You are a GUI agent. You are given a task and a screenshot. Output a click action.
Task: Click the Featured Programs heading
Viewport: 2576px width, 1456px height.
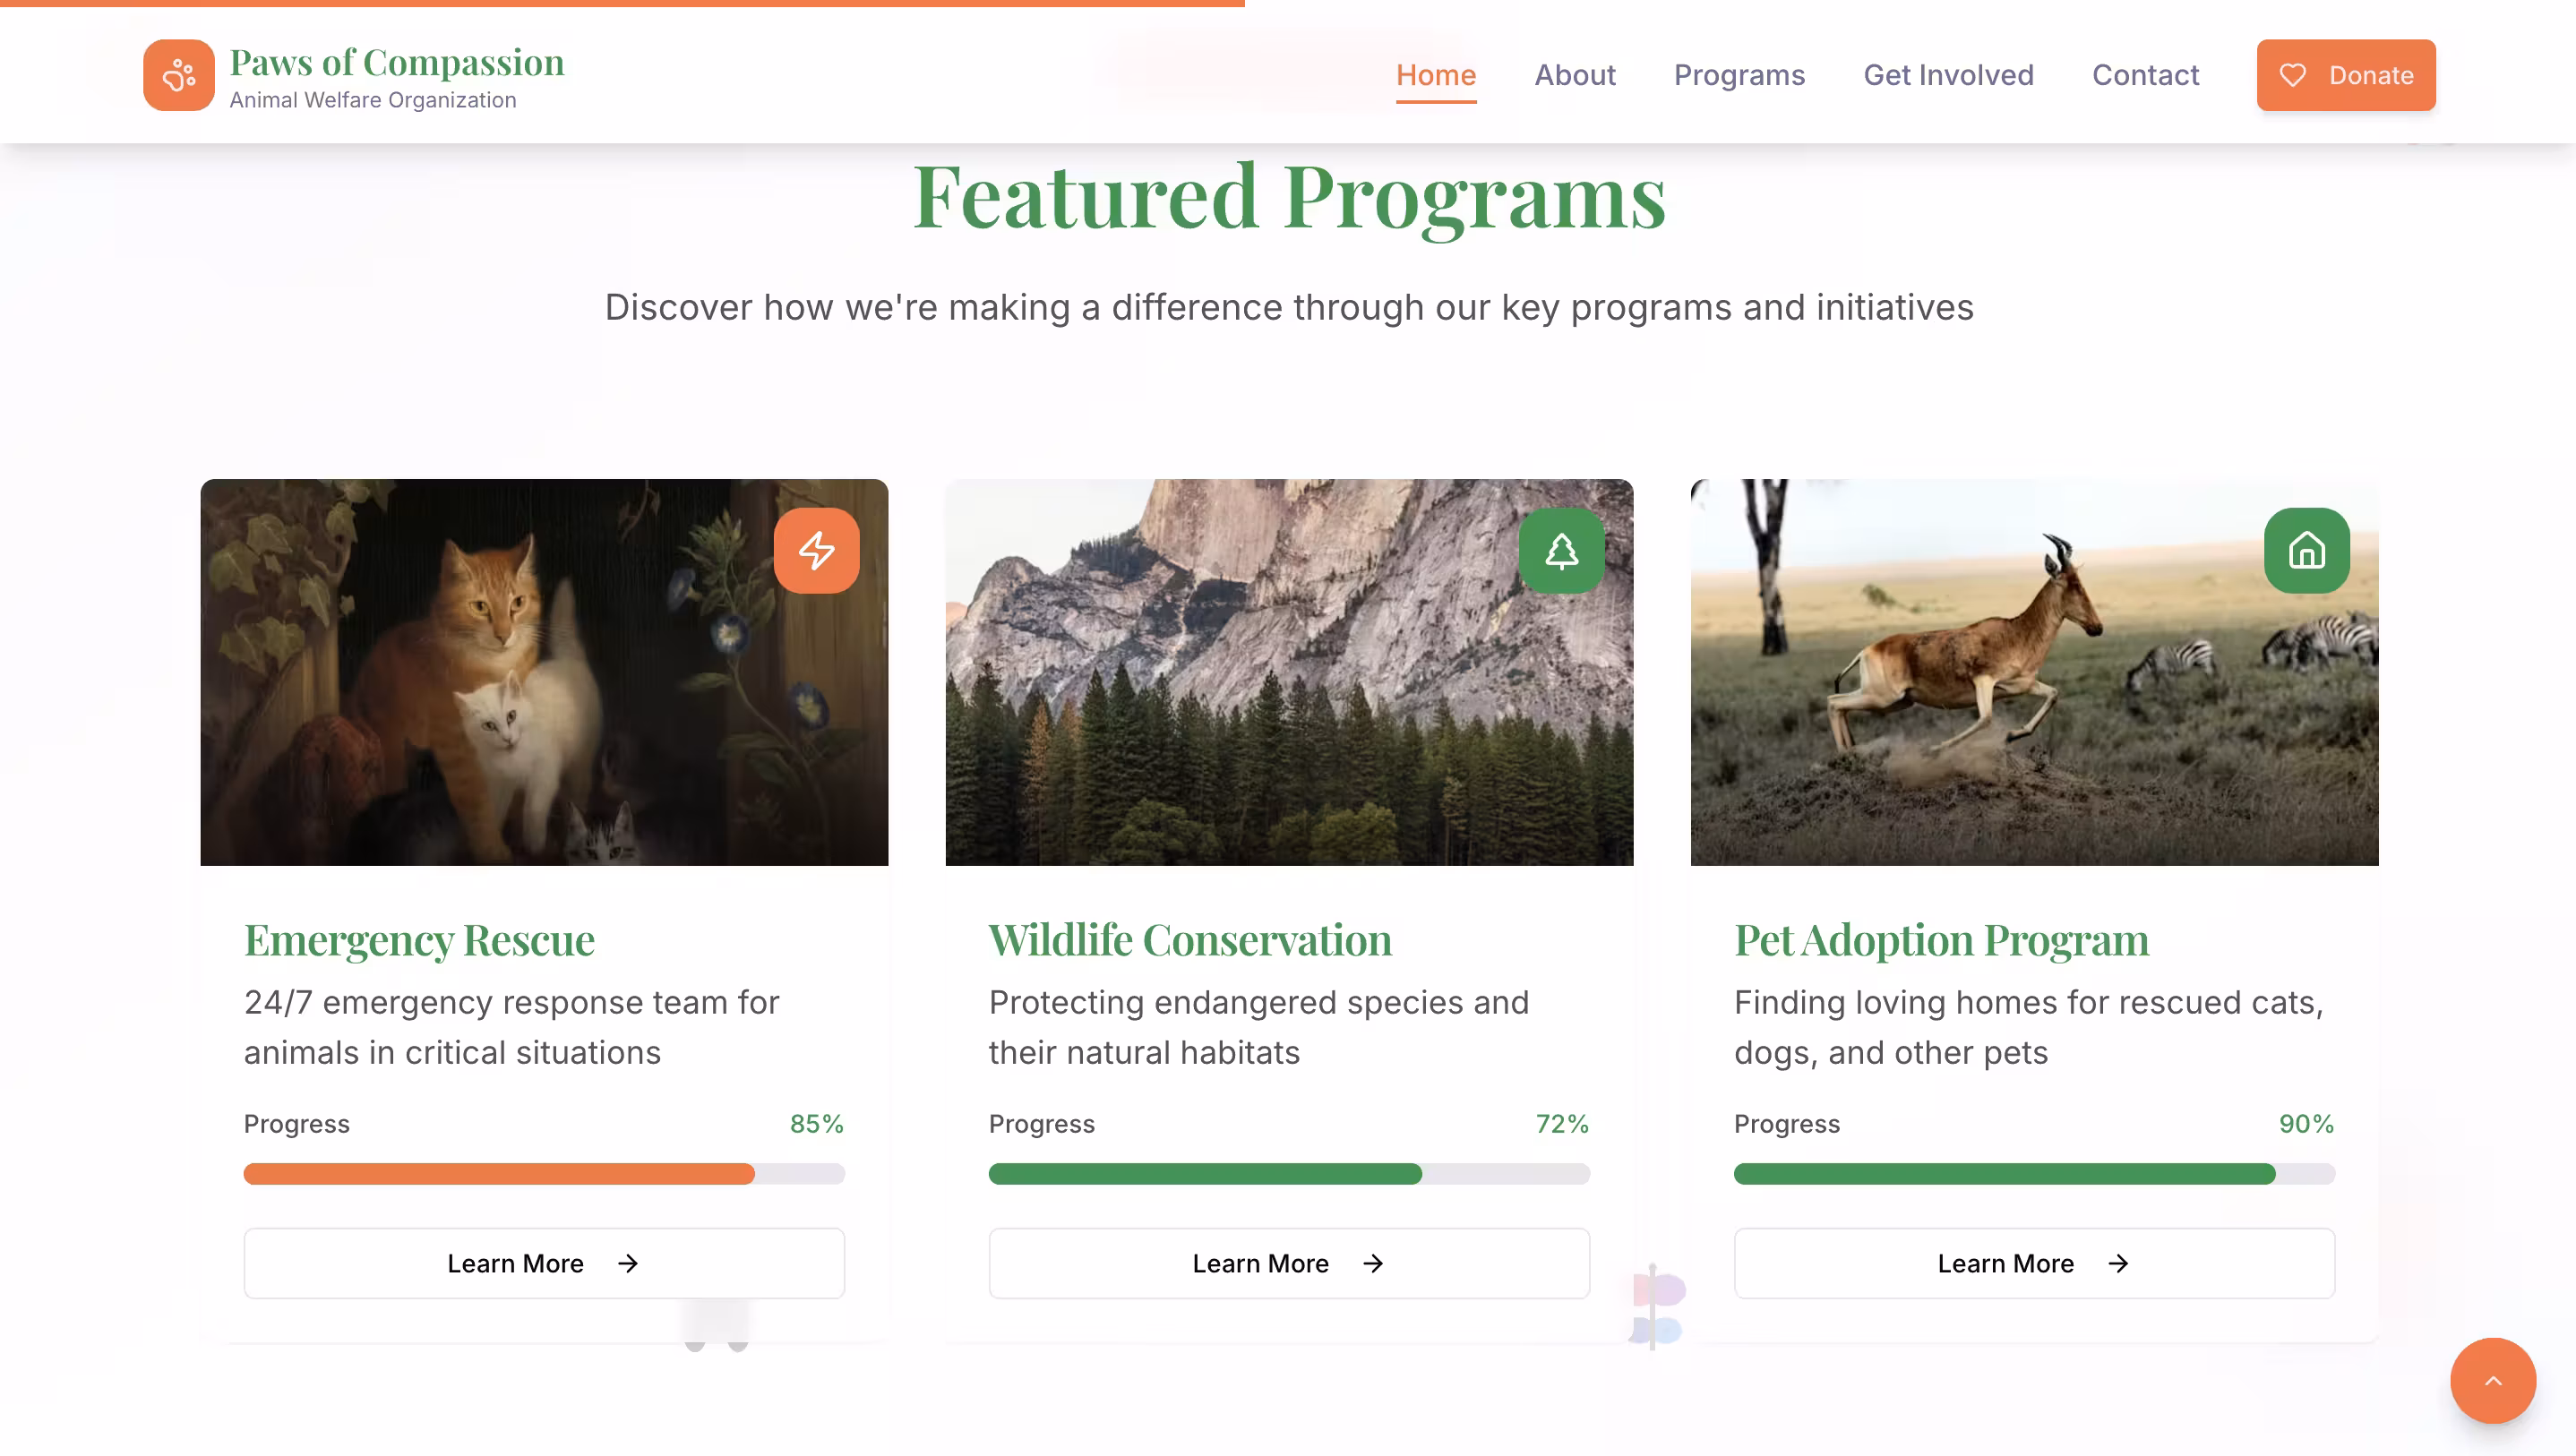pos(1289,197)
